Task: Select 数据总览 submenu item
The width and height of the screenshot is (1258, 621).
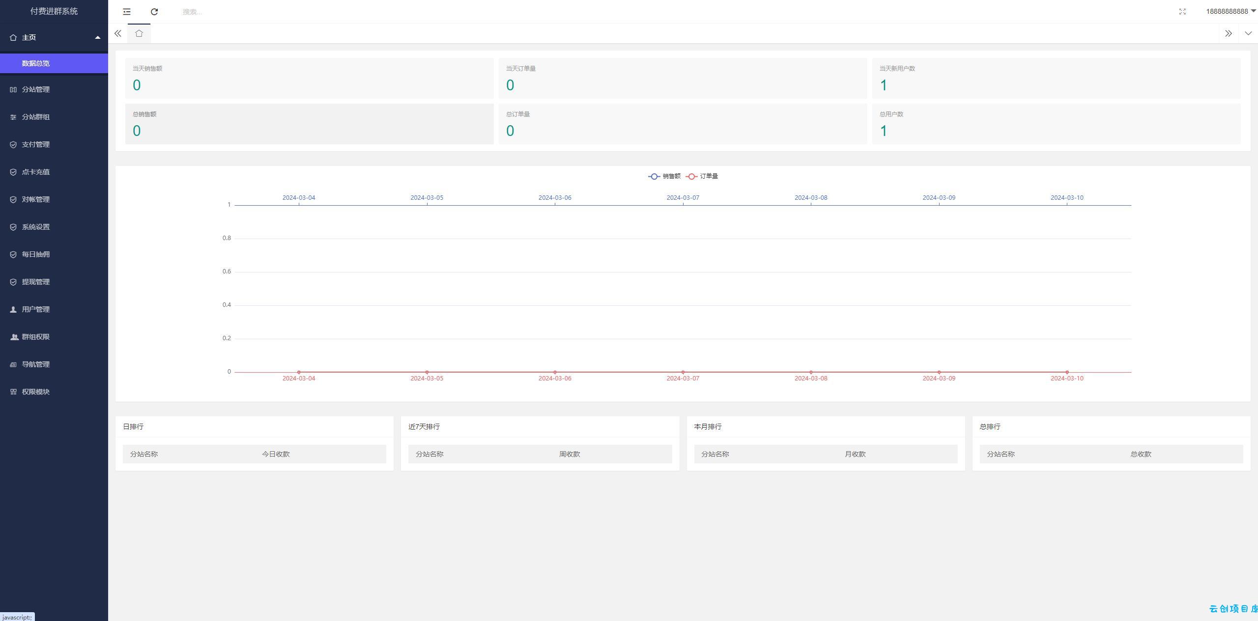Action: (x=54, y=63)
